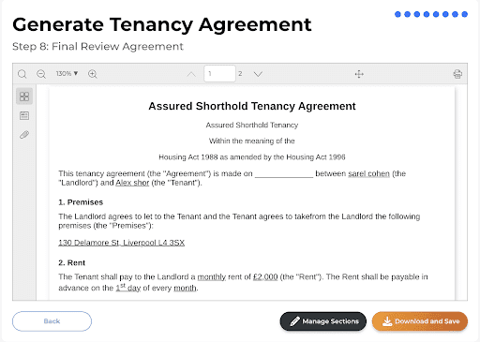Click 'Step 8: Final Review Agreement' subtitle

coord(97,46)
